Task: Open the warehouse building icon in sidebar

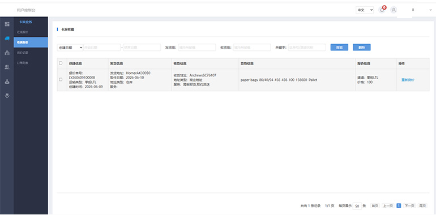Action: point(7,53)
